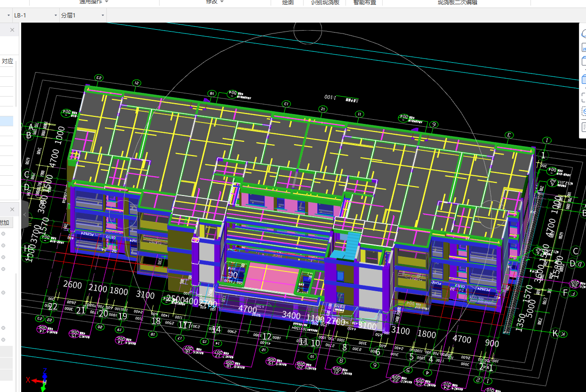
Task: Click the wireframe cube view icon
Action: [584, 61]
